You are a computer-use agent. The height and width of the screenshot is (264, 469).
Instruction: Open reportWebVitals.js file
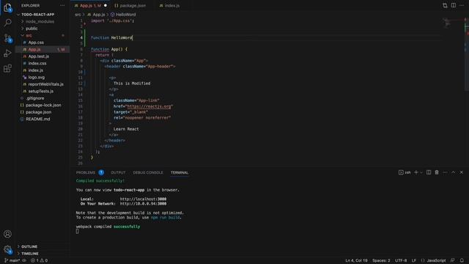[45, 84]
